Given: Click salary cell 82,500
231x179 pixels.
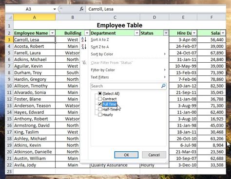Looking at the screenshot, I should click(x=212, y=86).
